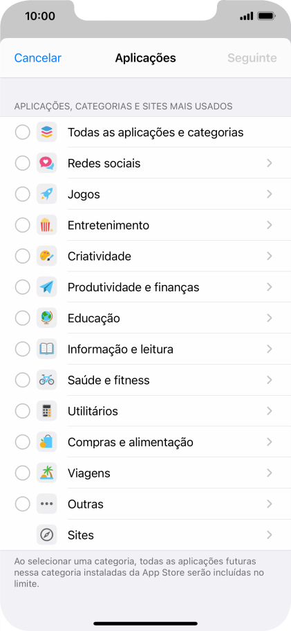Screen dimensions: 291x631
Task: Tap the Criatividade paint palette icon
Action: point(46,256)
